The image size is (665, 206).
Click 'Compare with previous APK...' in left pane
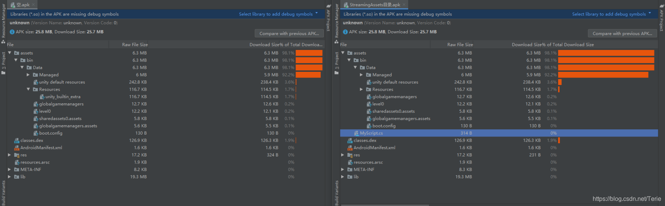point(289,33)
